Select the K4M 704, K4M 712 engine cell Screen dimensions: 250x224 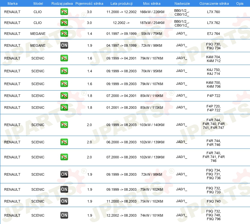click(x=214, y=59)
